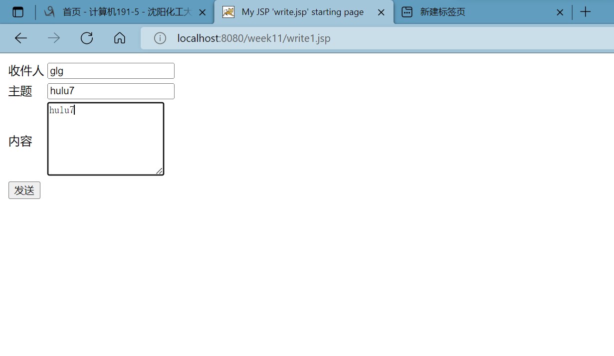View site information icon in address bar
Screen dimensions: 614x356
[x=160, y=38]
